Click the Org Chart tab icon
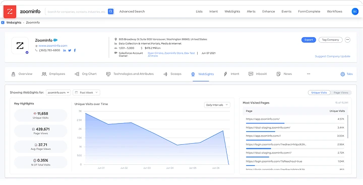Image resolution: width=363 pixels, height=185 pixels. click(77, 74)
